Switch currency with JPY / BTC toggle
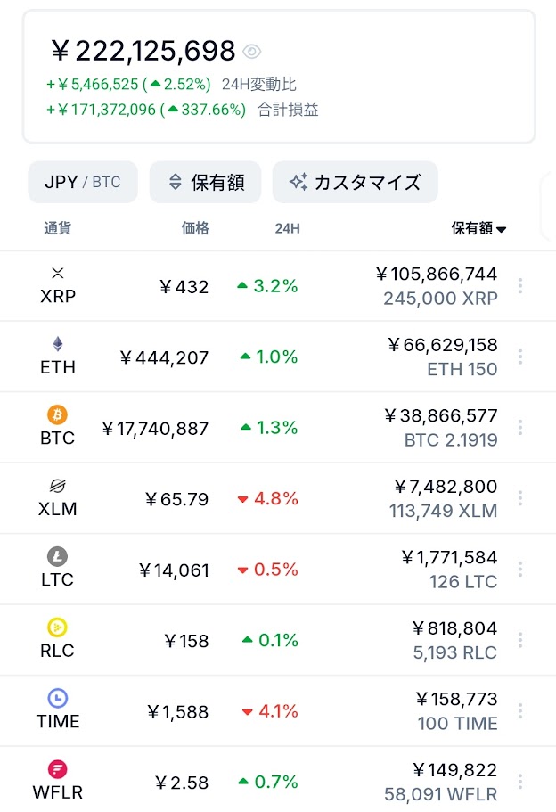The width and height of the screenshot is (556, 812). click(83, 182)
